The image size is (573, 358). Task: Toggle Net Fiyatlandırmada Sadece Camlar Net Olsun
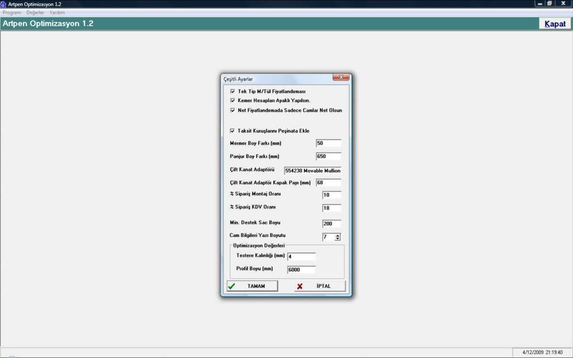232,110
